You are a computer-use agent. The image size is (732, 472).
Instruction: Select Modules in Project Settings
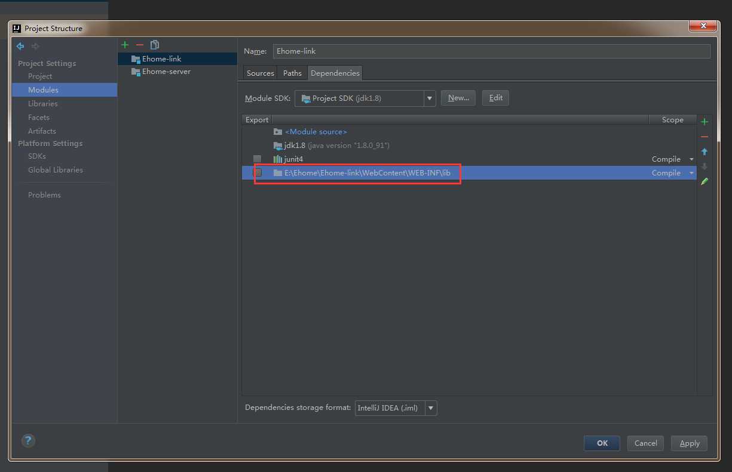(x=65, y=90)
